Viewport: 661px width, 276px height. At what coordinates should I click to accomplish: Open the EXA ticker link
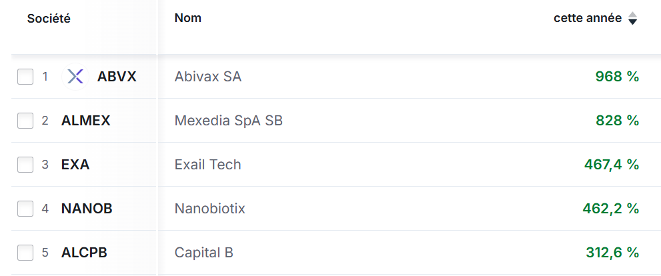[75, 165]
